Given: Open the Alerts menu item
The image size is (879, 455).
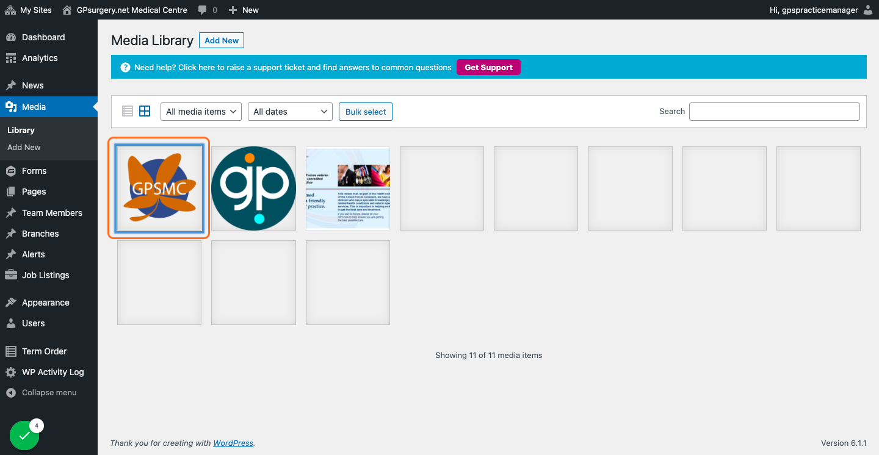Looking at the screenshot, I should click(x=49, y=254).
